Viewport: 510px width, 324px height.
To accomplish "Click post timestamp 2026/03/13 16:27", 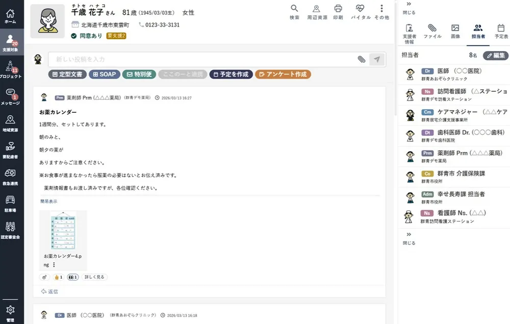I will pos(176,98).
